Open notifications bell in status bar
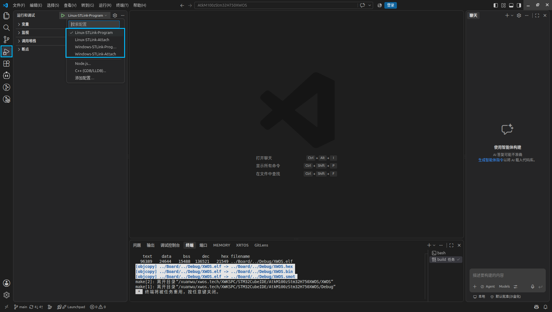 pyautogui.click(x=545, y=307)
